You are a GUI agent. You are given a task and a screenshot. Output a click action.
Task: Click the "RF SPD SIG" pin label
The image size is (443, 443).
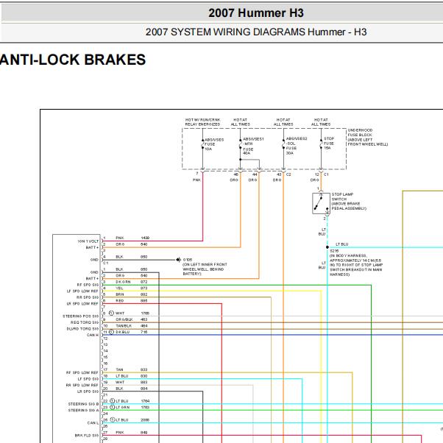coord(88,285)
